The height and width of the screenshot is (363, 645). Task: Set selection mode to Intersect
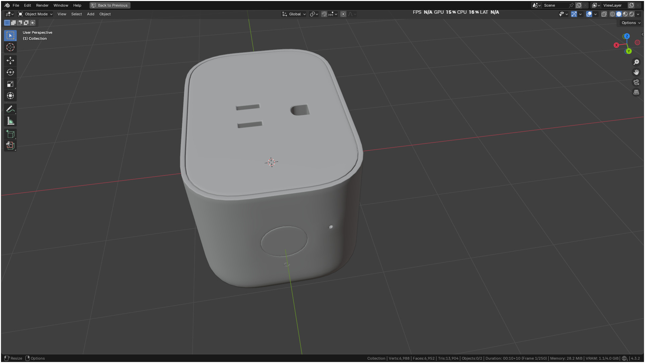point(32,23)
